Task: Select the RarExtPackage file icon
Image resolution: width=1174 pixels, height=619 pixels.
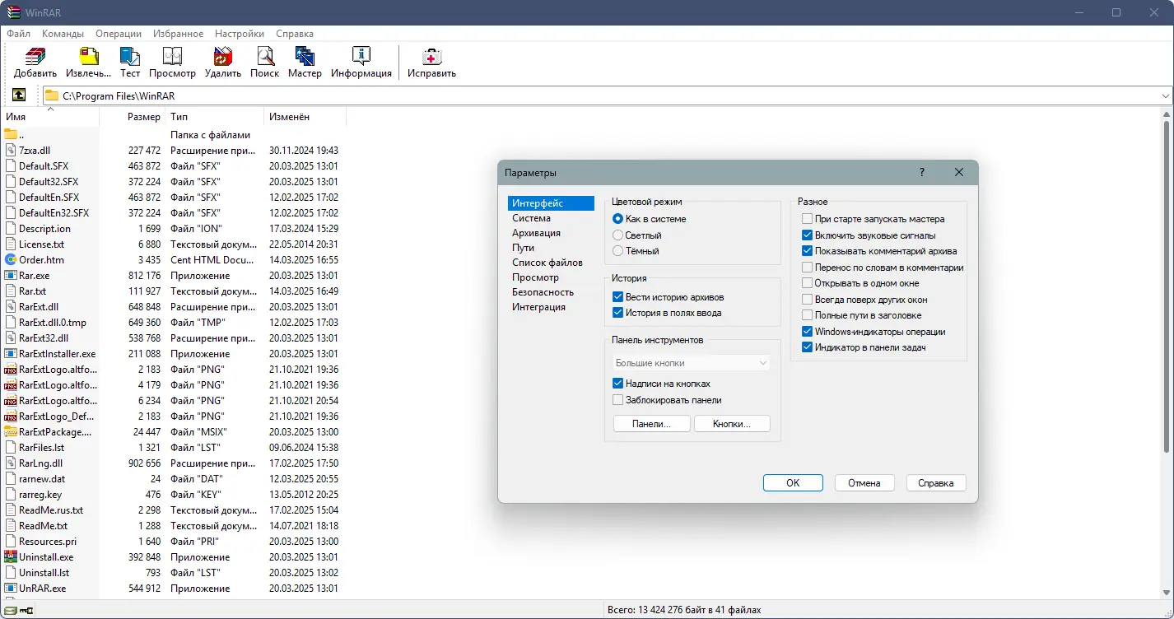Action: (11, 431)
